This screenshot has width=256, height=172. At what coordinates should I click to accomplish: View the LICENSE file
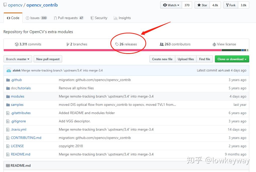17,146
